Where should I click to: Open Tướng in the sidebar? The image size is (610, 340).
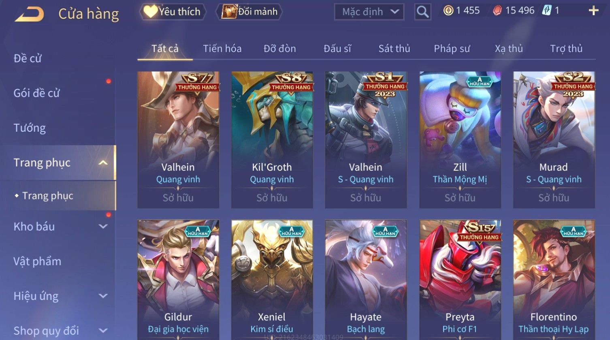(x=30, y=128)
